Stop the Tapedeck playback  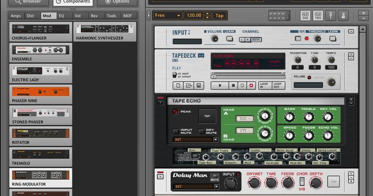[x=233, y=86]
